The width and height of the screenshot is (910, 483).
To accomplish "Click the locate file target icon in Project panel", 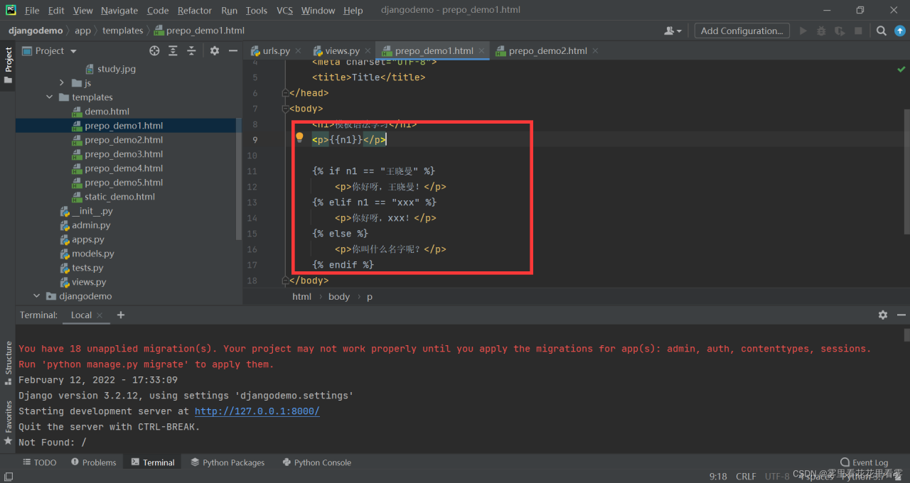I will (x=154, y=51).
